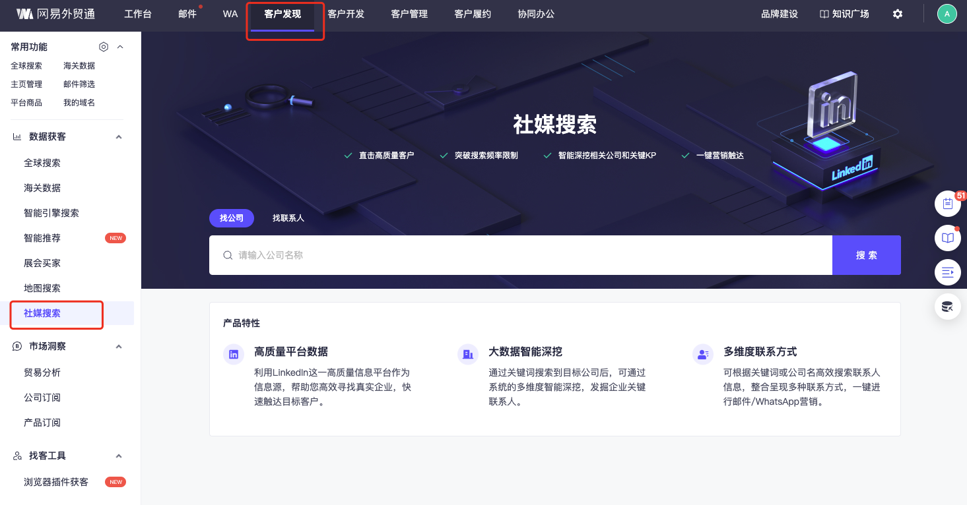Click the 社媒搜索 banner title
This screenshot has width=967, height=505.
(555, 125)
